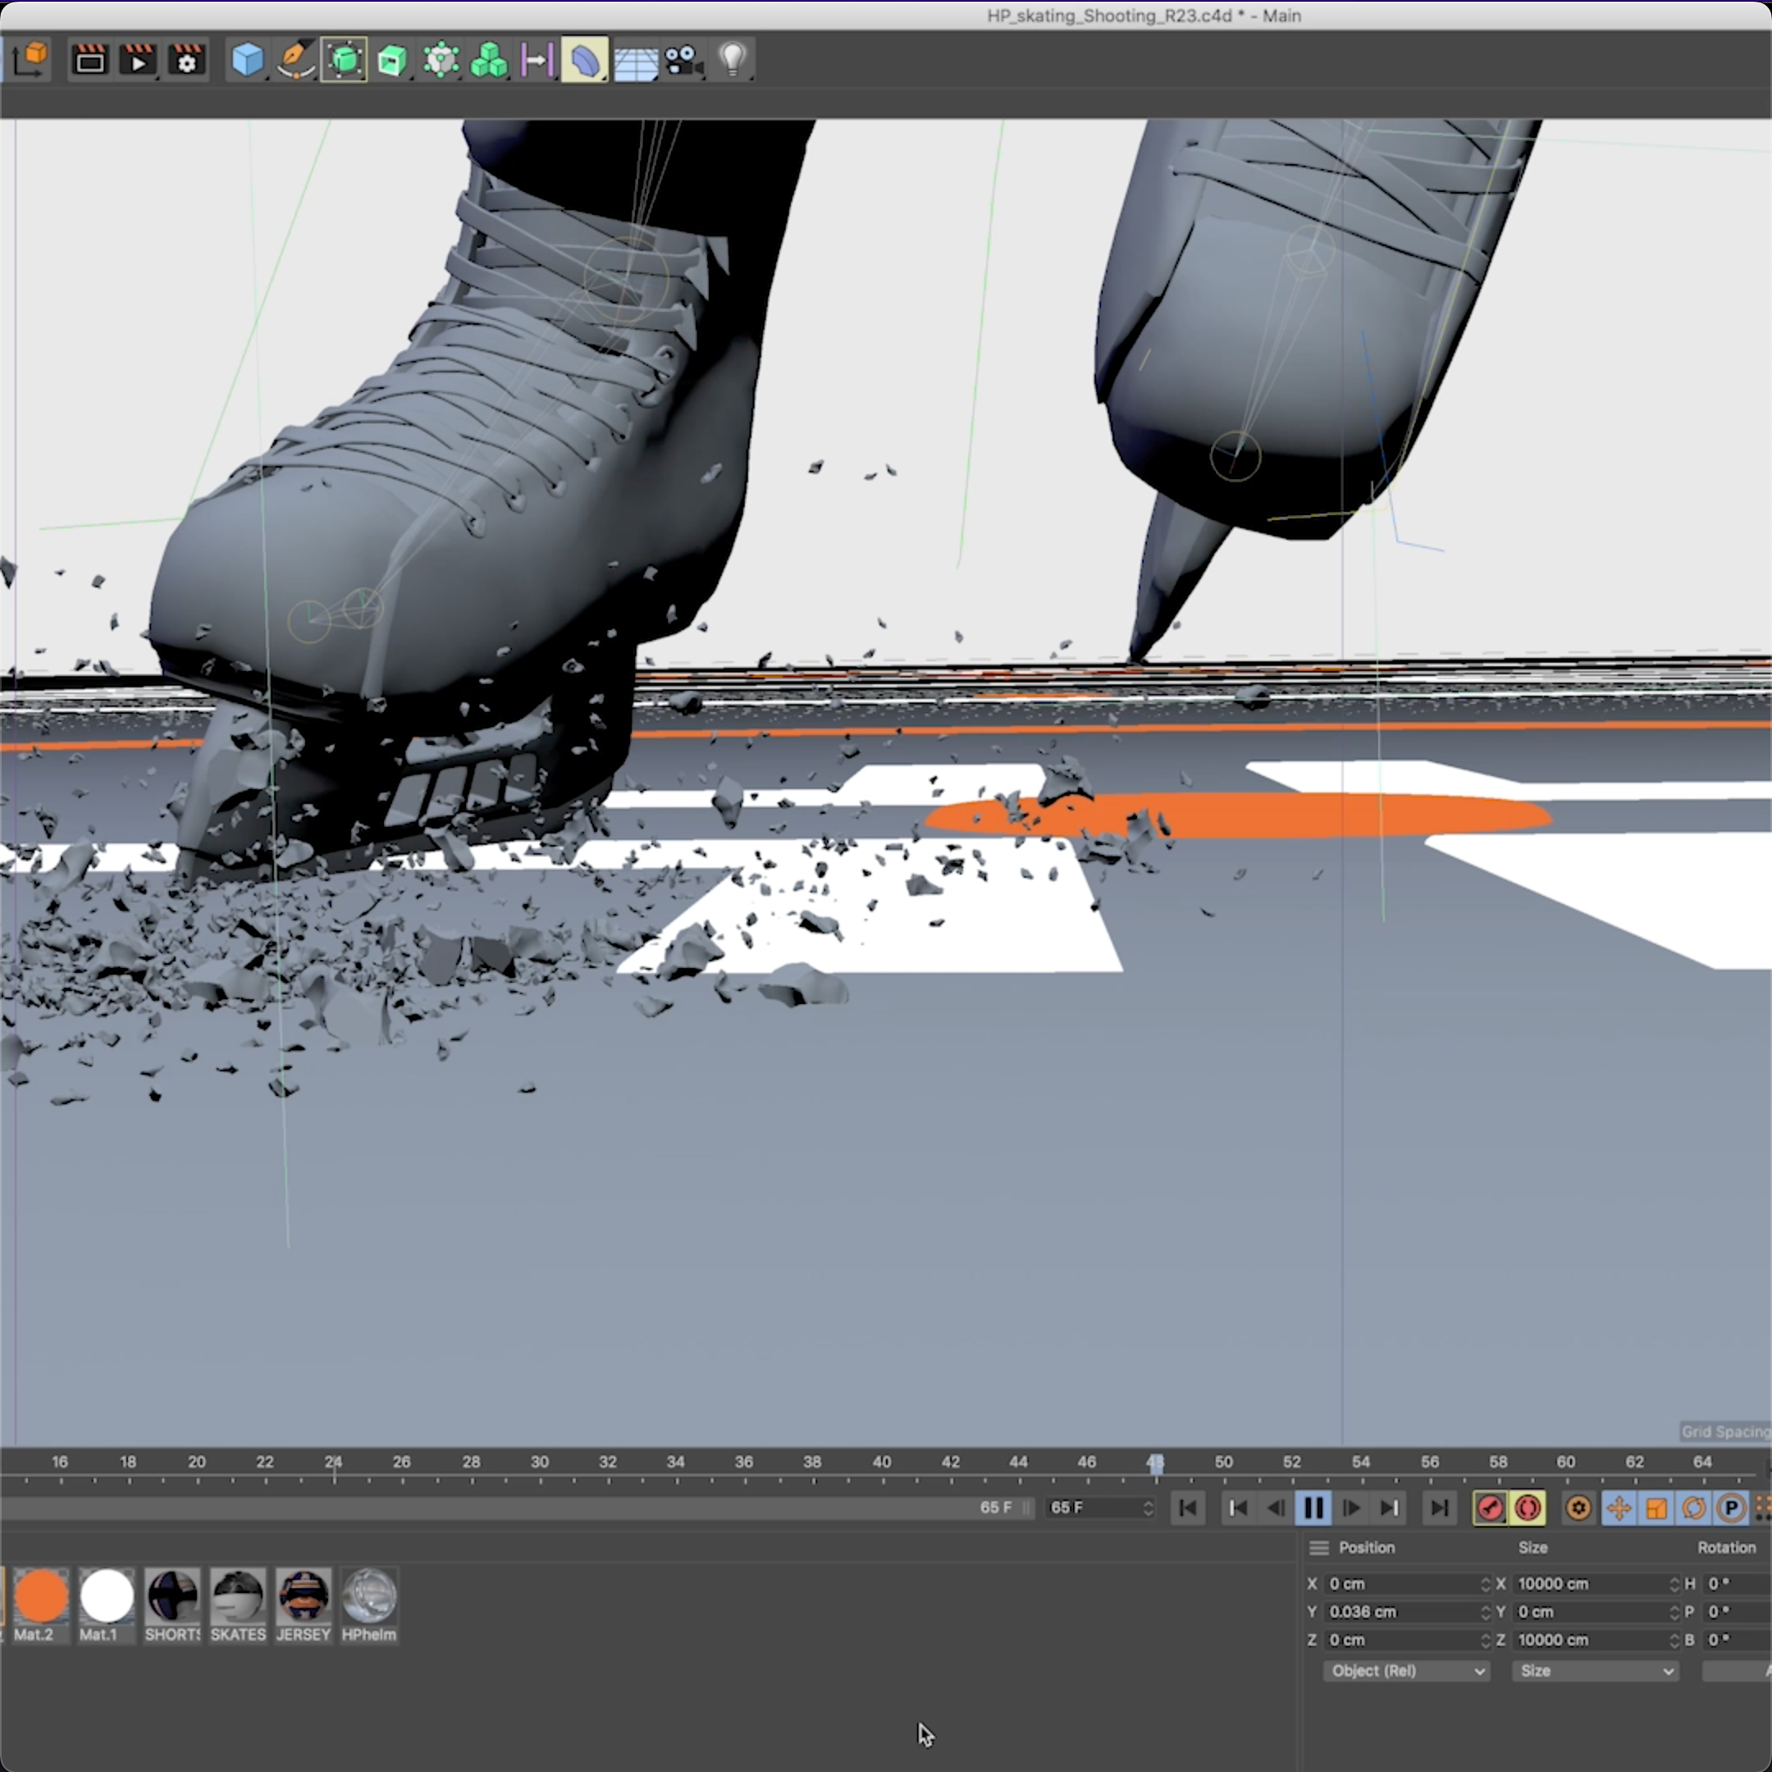Open the Bend deformer icon
The height and width of the screenshot is (1772, 1772).
tap(585, 61)
